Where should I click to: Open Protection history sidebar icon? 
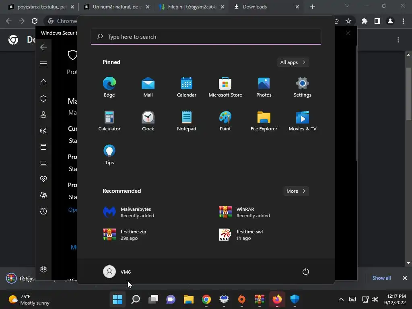(43, 211)
